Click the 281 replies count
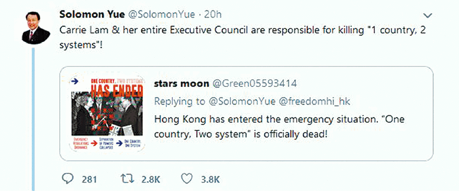Screen dimensions: 459x191 (89, 179)
